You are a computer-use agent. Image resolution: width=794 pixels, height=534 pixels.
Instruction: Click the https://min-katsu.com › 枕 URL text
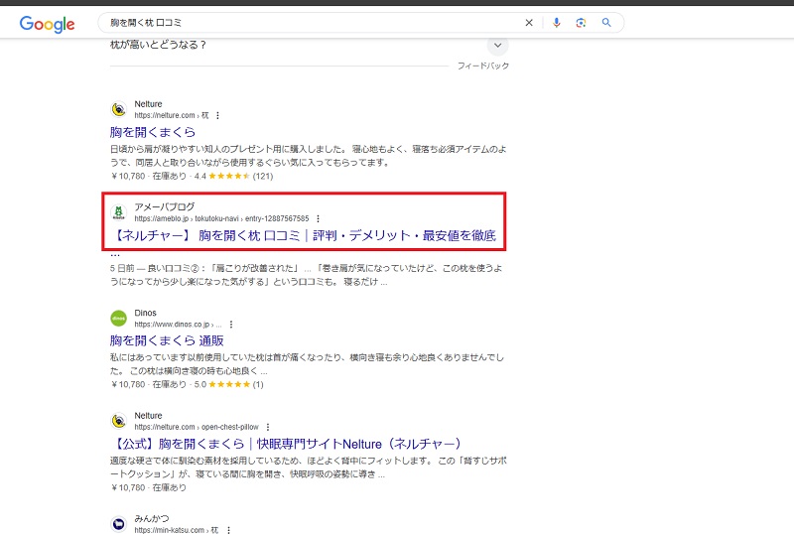pos(177,530)
